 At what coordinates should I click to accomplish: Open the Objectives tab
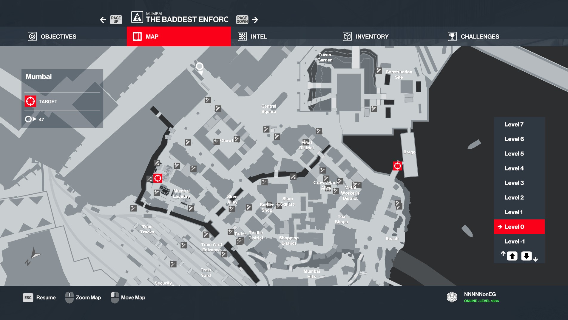[x=52, y=36]
